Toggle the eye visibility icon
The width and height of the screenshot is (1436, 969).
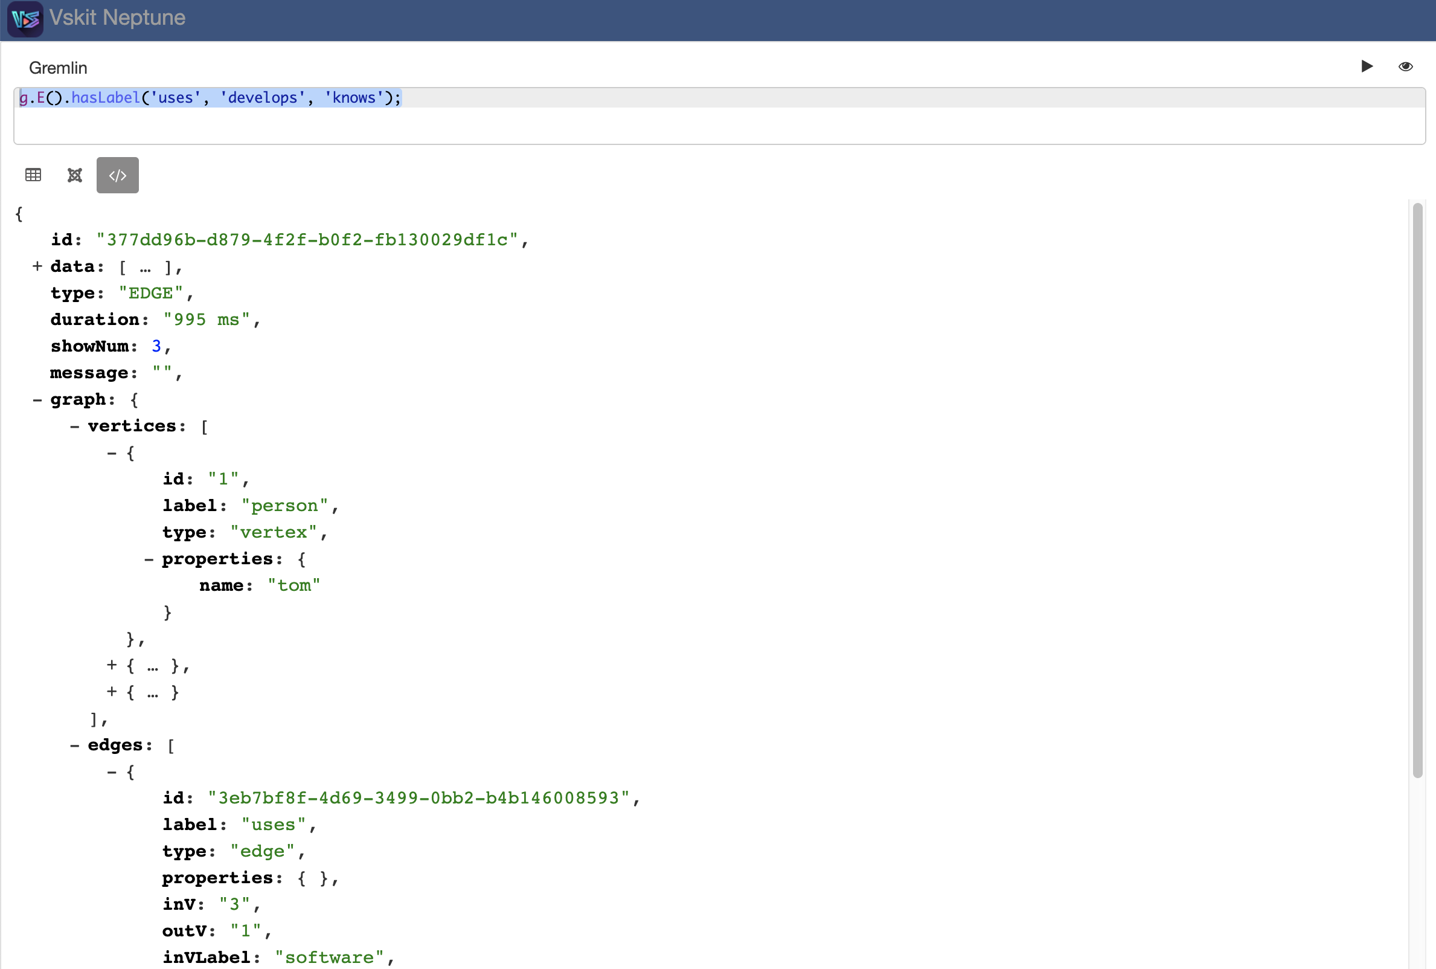click(1405, 66)
